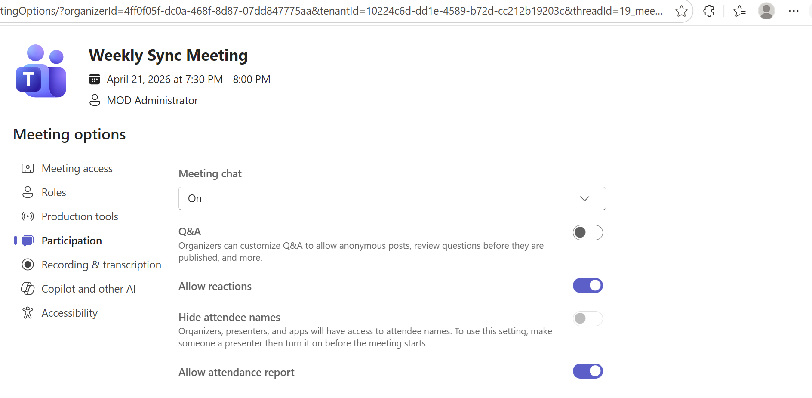This screenshot has height=398, width=812.
Task: Open Recording & transcription section
Action: pyautogui.click(x=101, y=265)
